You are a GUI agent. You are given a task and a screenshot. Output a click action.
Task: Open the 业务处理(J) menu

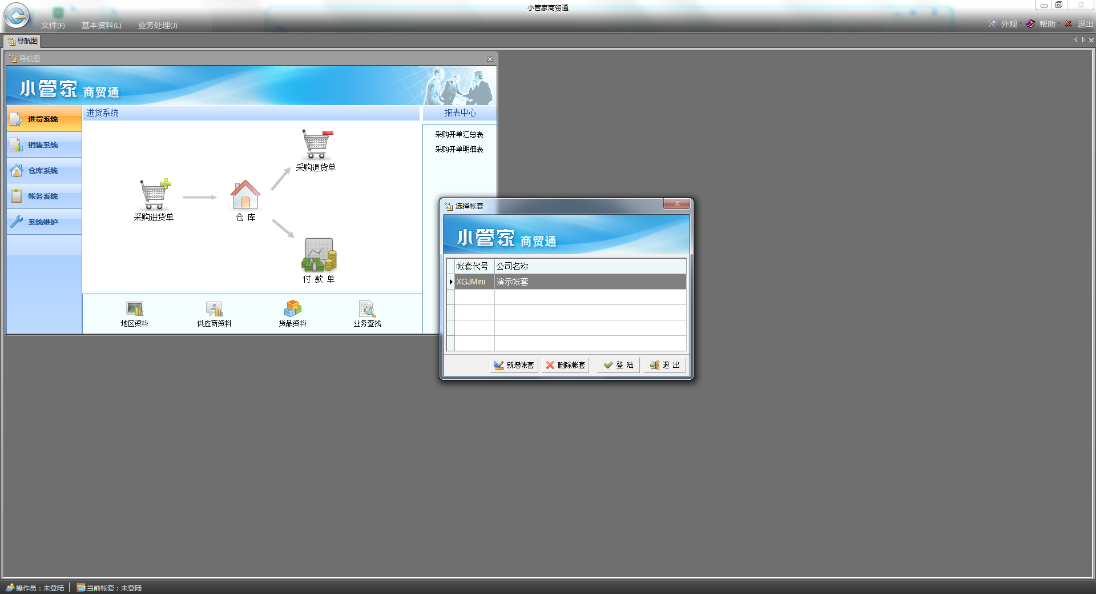[158, 25]
